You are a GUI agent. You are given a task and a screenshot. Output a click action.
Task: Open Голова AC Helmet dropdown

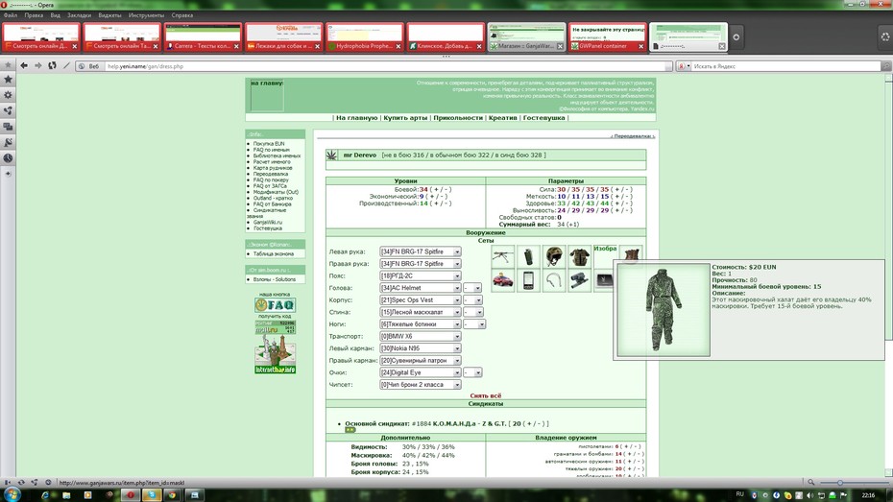421,288
